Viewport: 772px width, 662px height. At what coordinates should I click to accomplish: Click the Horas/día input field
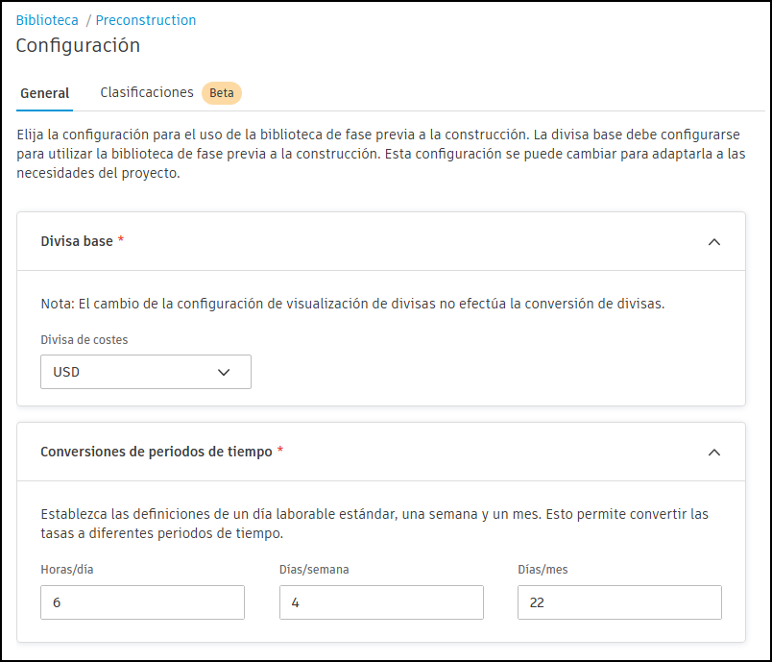point(143,602)
